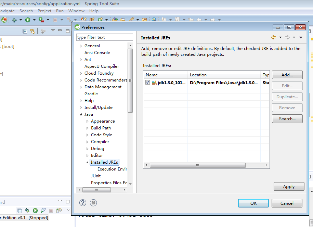Viewport: 313px width, 227px height.
Task: Start the server in profile mode
Action: point(43,211)
